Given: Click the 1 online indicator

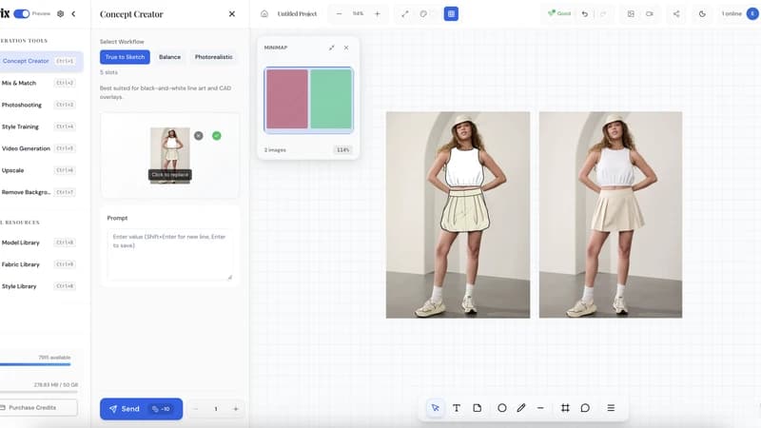Looking at the screenshot, I should pyautogui.click(x=732, y=13).
